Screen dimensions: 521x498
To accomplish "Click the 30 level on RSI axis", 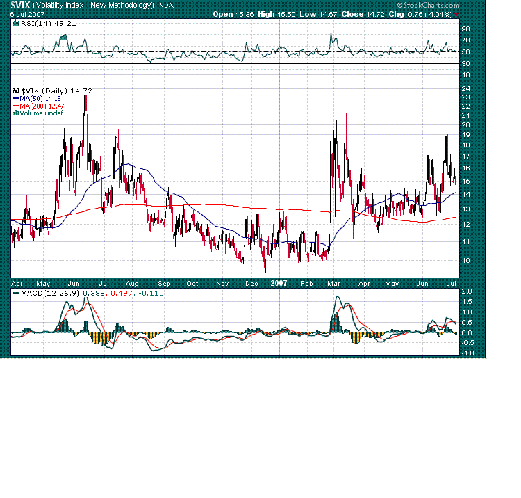I will point(465,63).
